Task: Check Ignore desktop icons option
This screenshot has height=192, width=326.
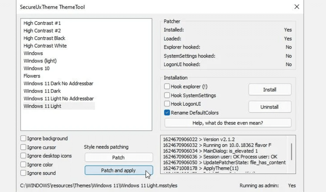Action: coord(23,156)
